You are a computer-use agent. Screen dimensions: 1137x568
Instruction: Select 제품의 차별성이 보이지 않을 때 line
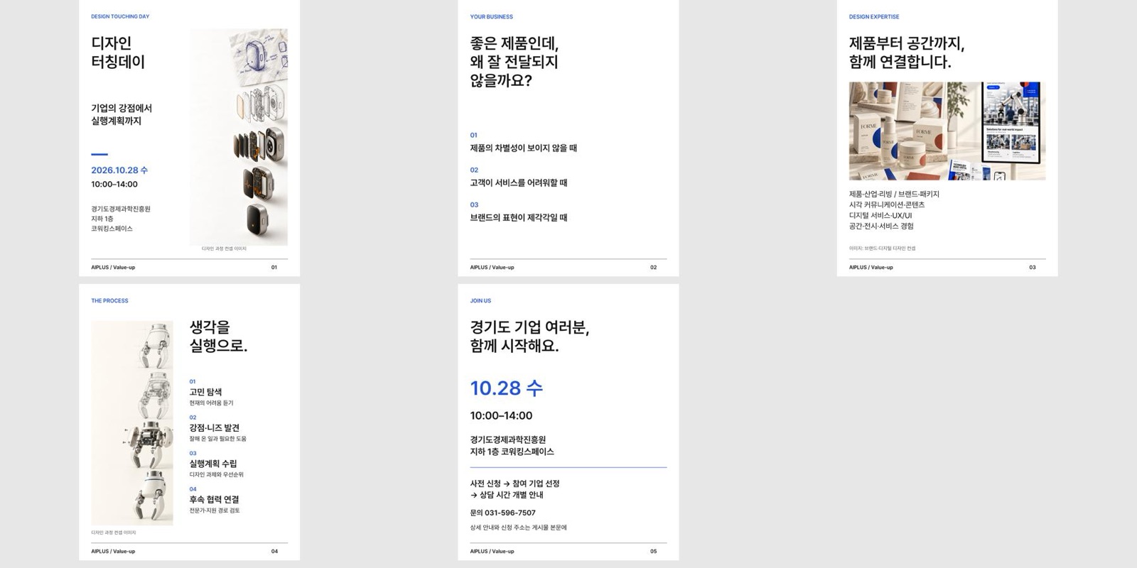pos(523,148)
